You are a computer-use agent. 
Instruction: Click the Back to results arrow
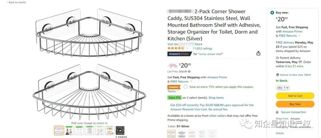pyautogui.click(x=7, y=2)
